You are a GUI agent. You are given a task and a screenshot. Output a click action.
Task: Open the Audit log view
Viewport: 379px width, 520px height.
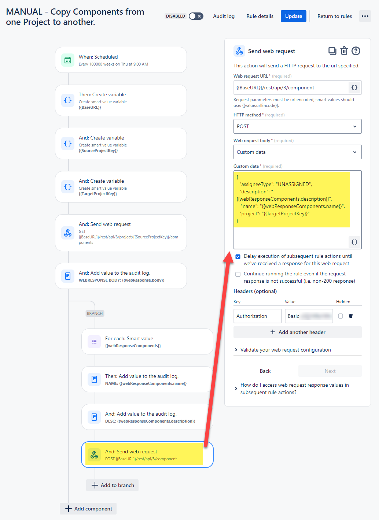224,16
